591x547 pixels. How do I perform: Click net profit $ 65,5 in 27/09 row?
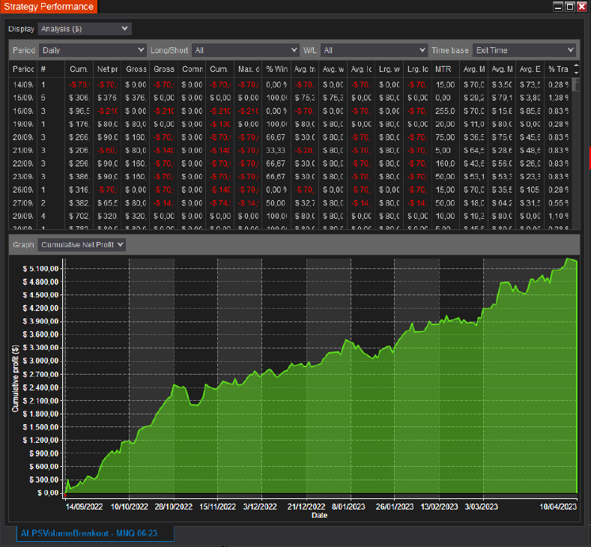click(x=107, y=203)
